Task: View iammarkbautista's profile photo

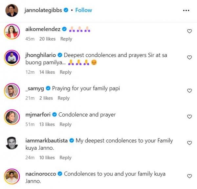Action: [x=12, y=143]
